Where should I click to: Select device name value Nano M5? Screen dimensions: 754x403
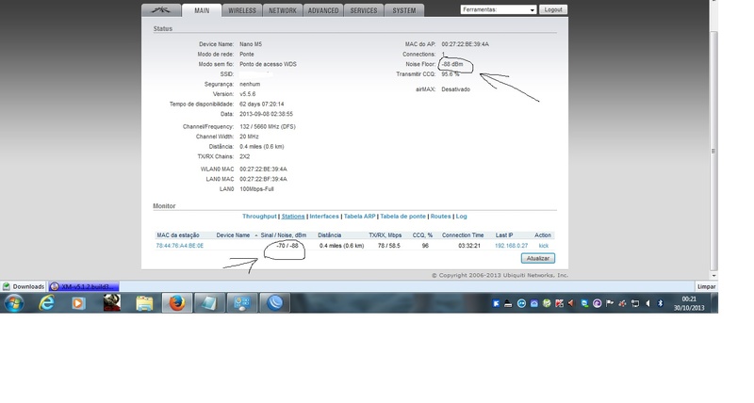251,44
